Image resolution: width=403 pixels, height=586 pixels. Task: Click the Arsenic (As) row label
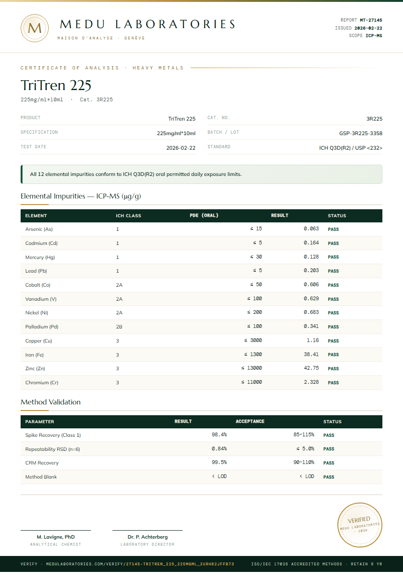pyautogui.click(x=39, y=229)
